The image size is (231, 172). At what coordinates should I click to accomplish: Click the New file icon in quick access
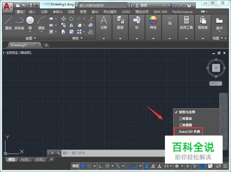tap(18, 5)
